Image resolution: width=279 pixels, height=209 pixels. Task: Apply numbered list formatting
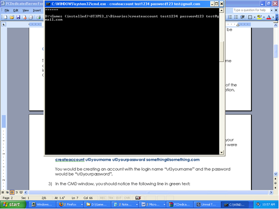[230, 17]
